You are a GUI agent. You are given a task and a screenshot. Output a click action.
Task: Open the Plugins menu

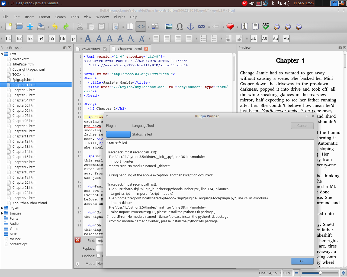(119, 17)
